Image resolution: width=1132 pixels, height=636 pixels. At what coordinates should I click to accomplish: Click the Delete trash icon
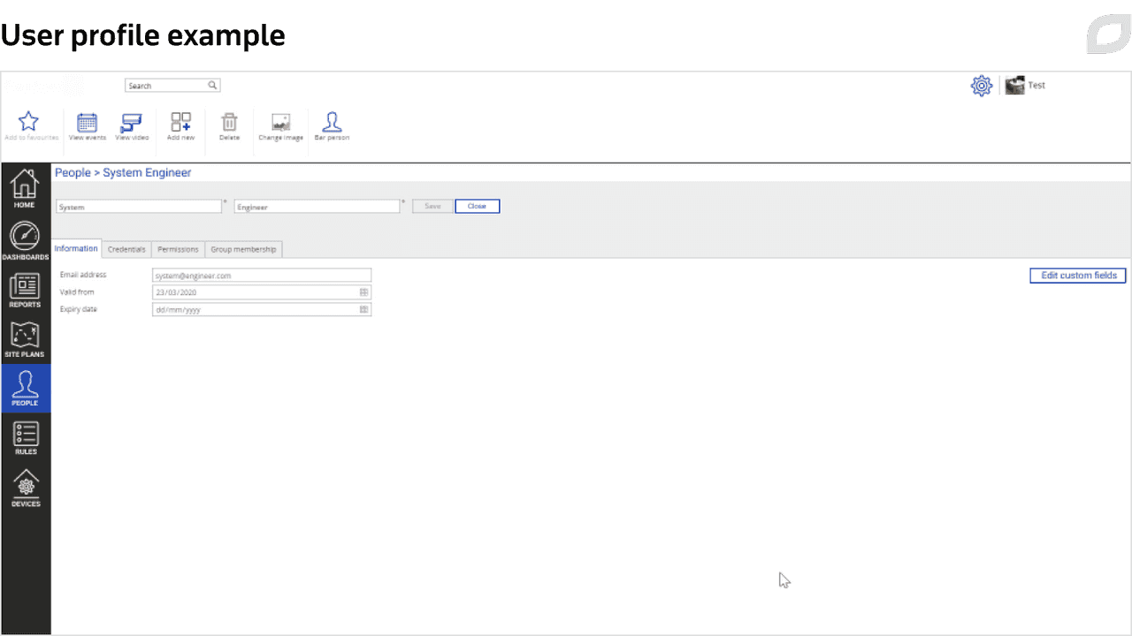229,125
